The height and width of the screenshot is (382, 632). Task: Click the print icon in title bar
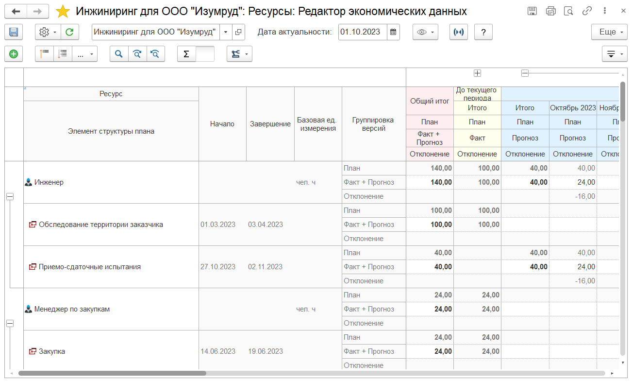click(550, 11)
